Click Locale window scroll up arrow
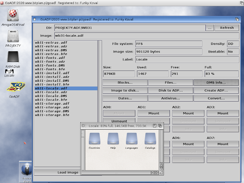This screenshot has height=183, width=244. point(161,165)
